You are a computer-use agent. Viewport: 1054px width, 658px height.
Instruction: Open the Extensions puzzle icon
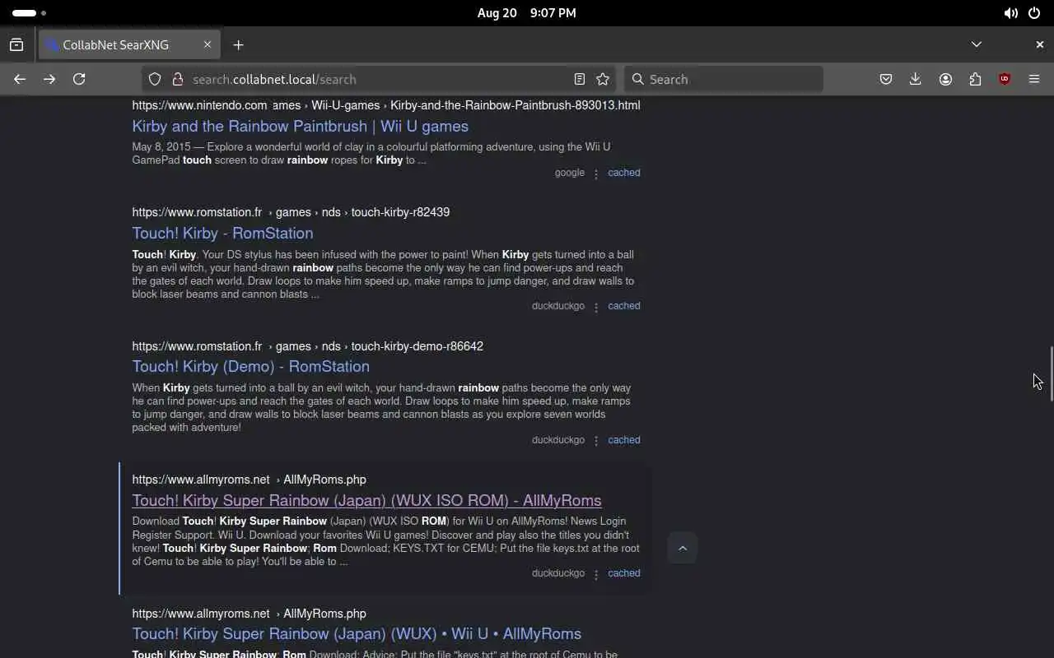pos(975,79)
